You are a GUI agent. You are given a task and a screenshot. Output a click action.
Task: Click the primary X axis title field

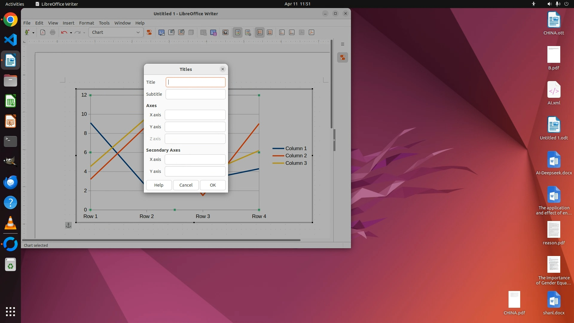coord(195,115)
